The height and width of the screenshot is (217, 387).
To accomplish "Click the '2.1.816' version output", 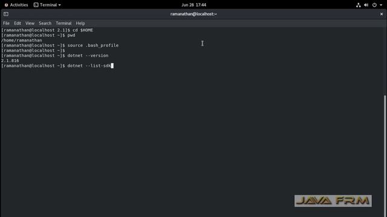I will click(x=10, y=60).
